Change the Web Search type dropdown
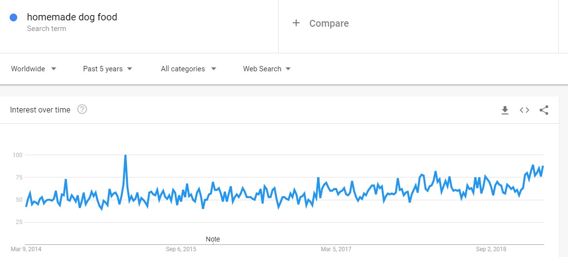This screenshot has width=568, height=257. 267,68
